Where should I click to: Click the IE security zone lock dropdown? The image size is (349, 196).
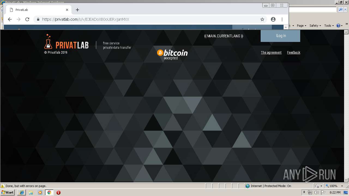click(318, 186)
